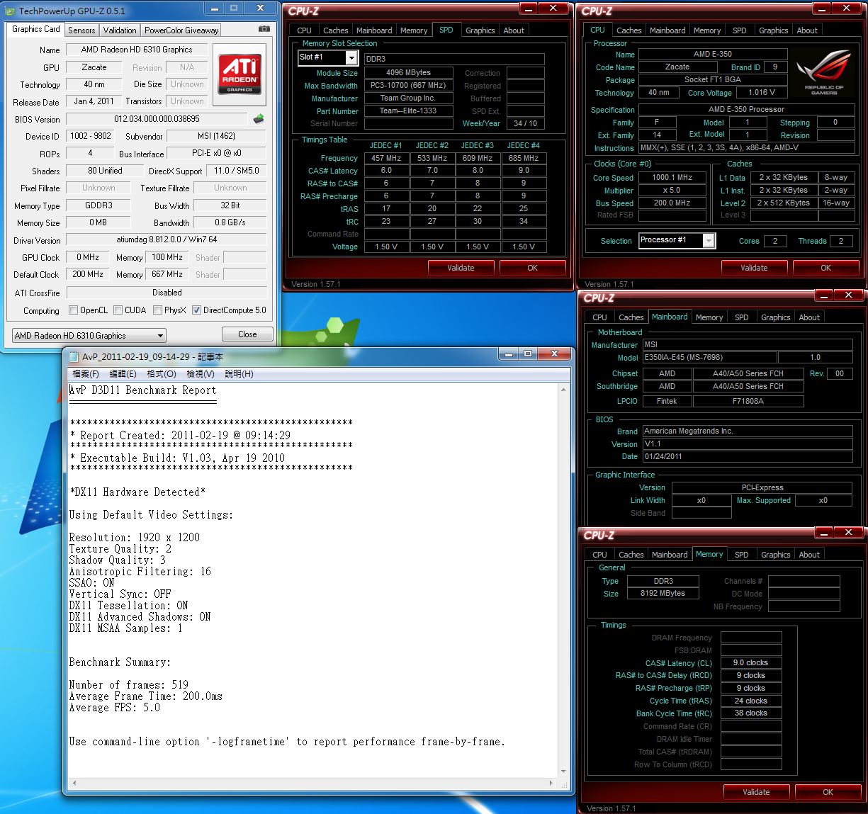Click Validate in the CPU-Z SPD window
868x814 pixels.
[461, 268]
